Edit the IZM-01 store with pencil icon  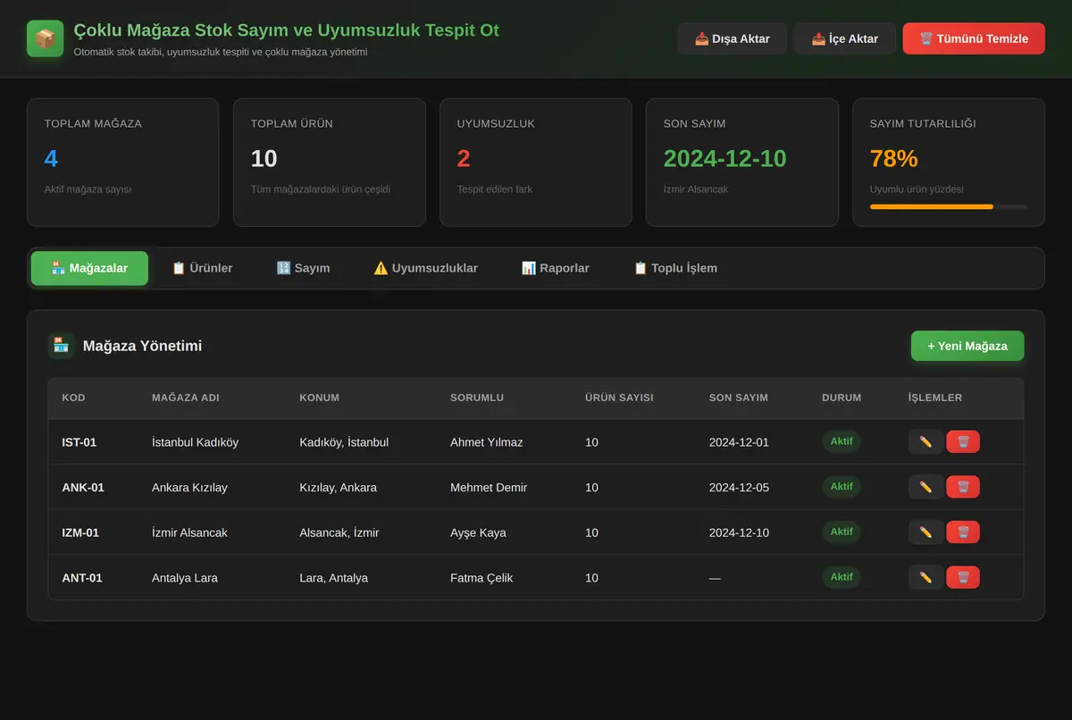925,532
